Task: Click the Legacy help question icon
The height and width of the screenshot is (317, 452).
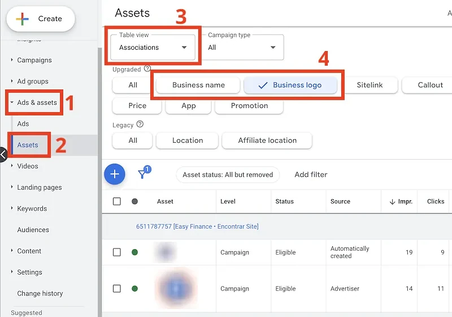Action: (140, 125)
